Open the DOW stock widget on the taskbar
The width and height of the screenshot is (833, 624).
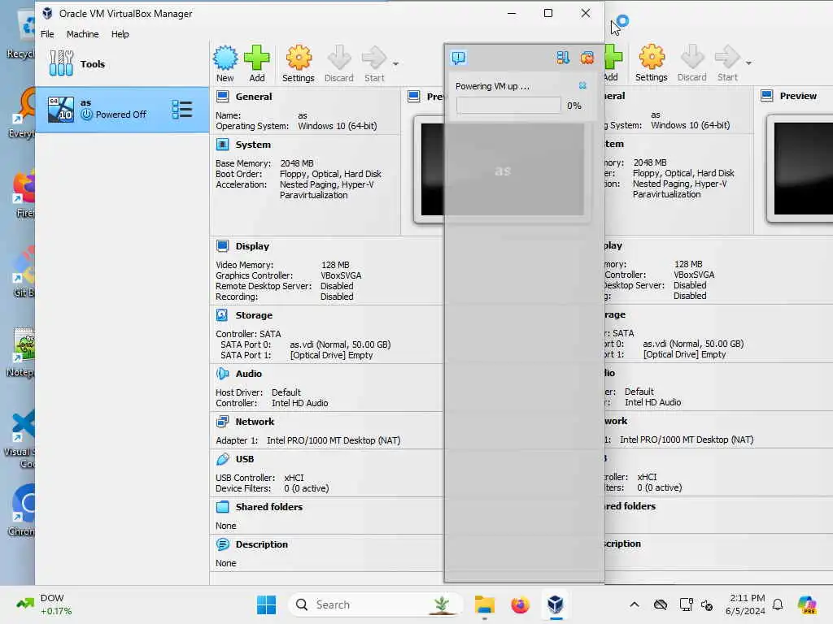point(45,604)
